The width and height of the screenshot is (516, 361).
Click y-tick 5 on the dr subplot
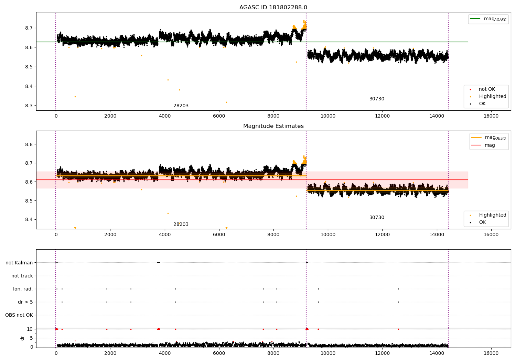pyautogui.click(x=31, y=338)
